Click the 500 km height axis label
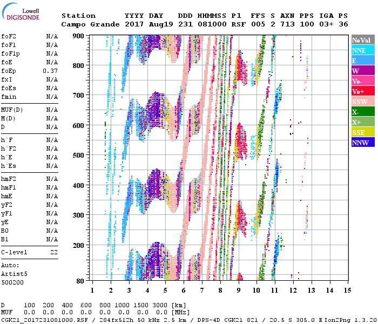 [78, 156]
